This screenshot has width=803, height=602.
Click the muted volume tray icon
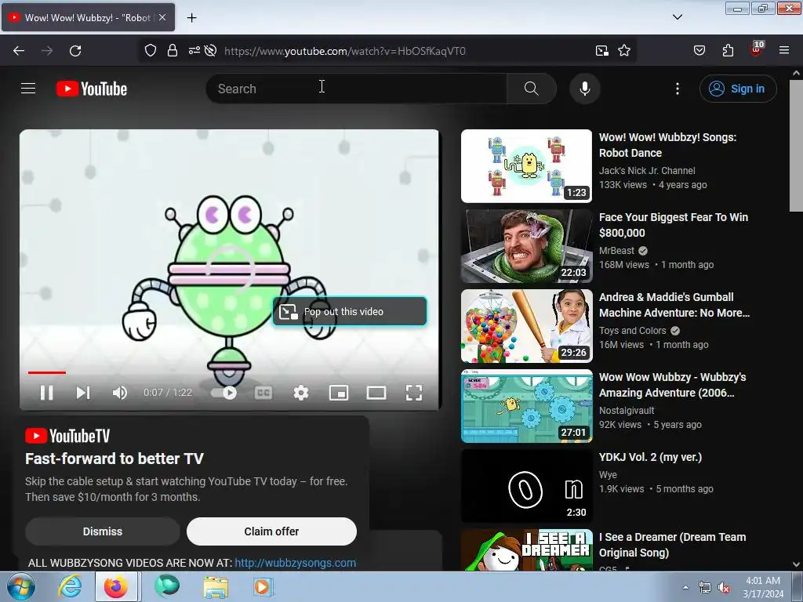click(x=724, y=587)
